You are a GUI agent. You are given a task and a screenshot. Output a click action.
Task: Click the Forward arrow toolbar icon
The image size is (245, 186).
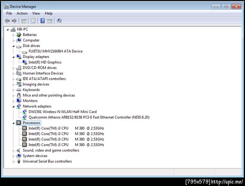pyautogui.click(x=14, y=20)
